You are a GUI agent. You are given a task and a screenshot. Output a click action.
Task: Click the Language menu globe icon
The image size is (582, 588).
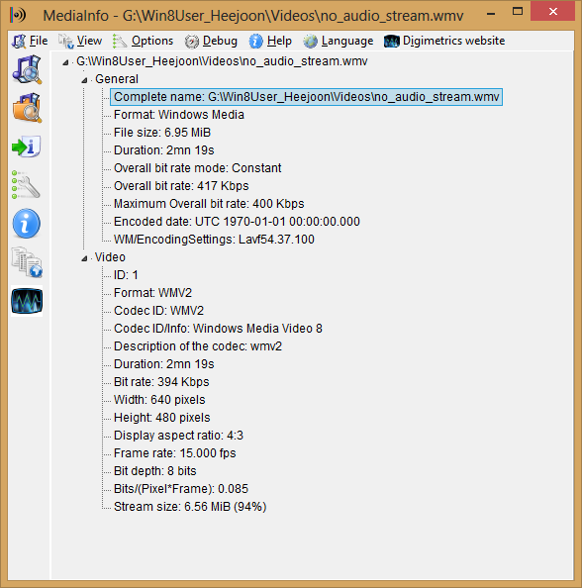[310, 41]
